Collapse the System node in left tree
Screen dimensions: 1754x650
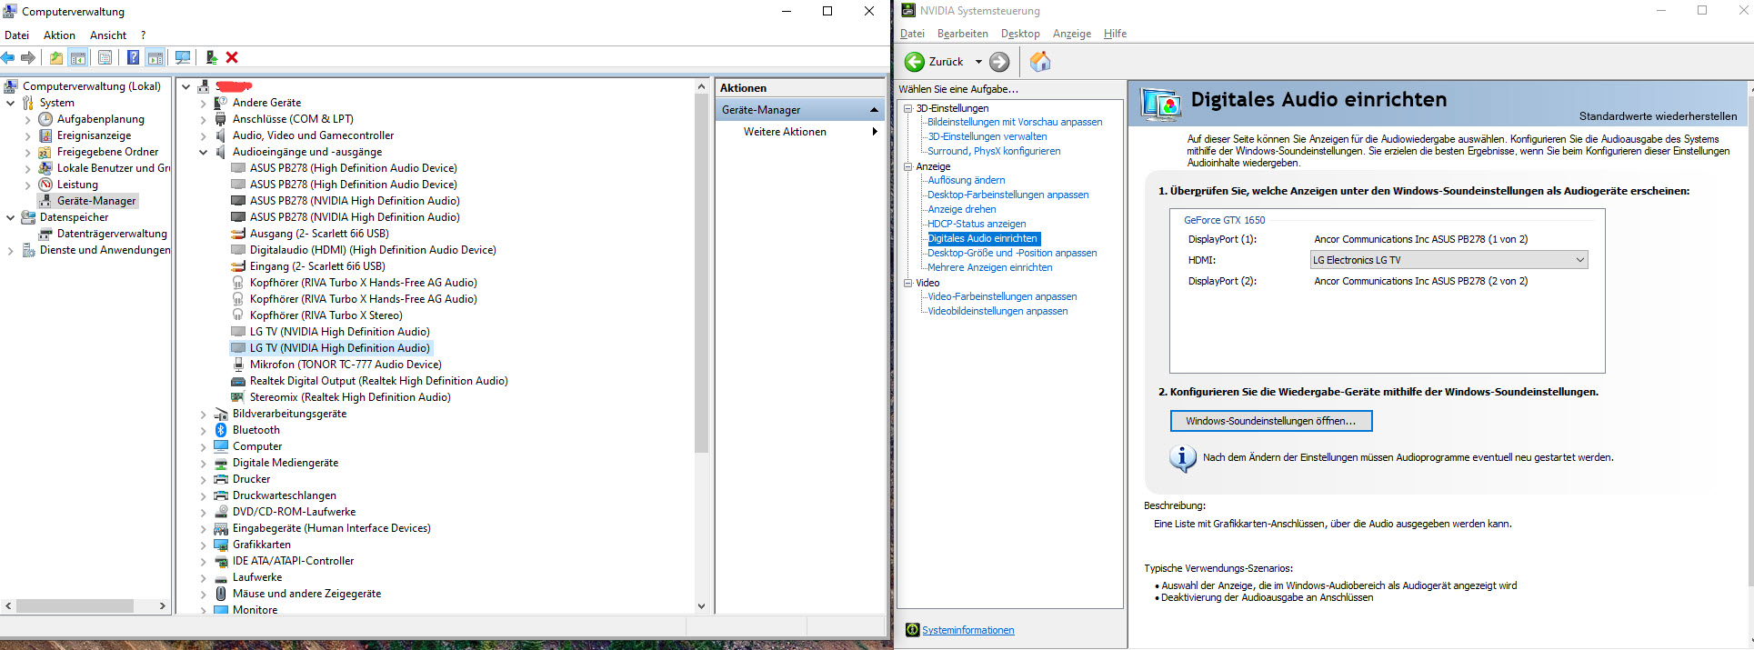(x=11, y=103)
